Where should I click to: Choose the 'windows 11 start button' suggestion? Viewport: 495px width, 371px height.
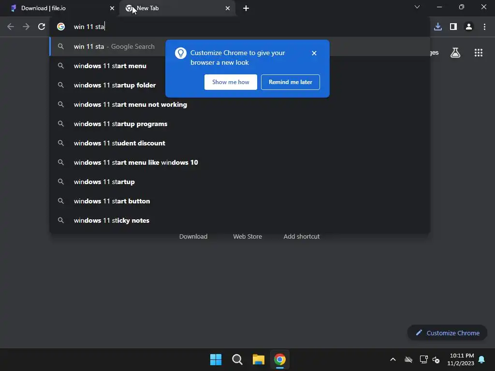pyautogui.click(x=240, y=201)
